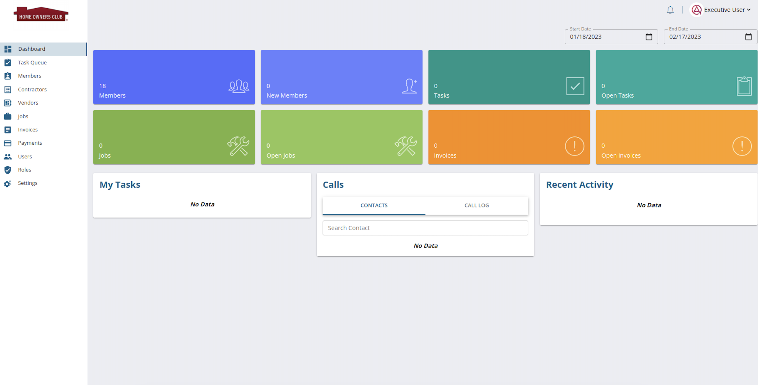Click the Tasks count card label
This screenshot has height=385, width=758.
[x=441, y=95]
